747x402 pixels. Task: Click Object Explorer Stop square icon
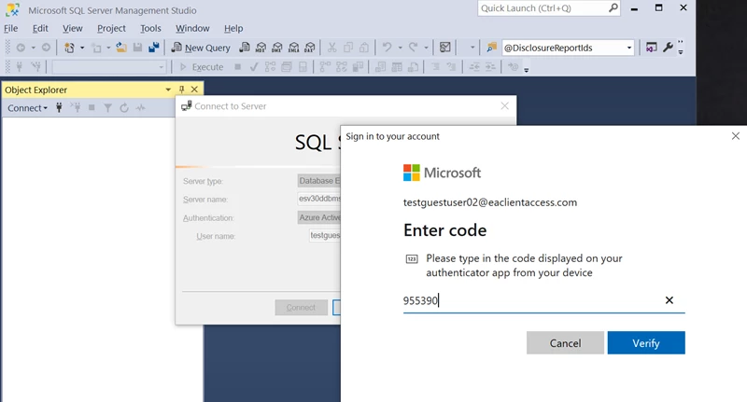[x=92, y=108]
